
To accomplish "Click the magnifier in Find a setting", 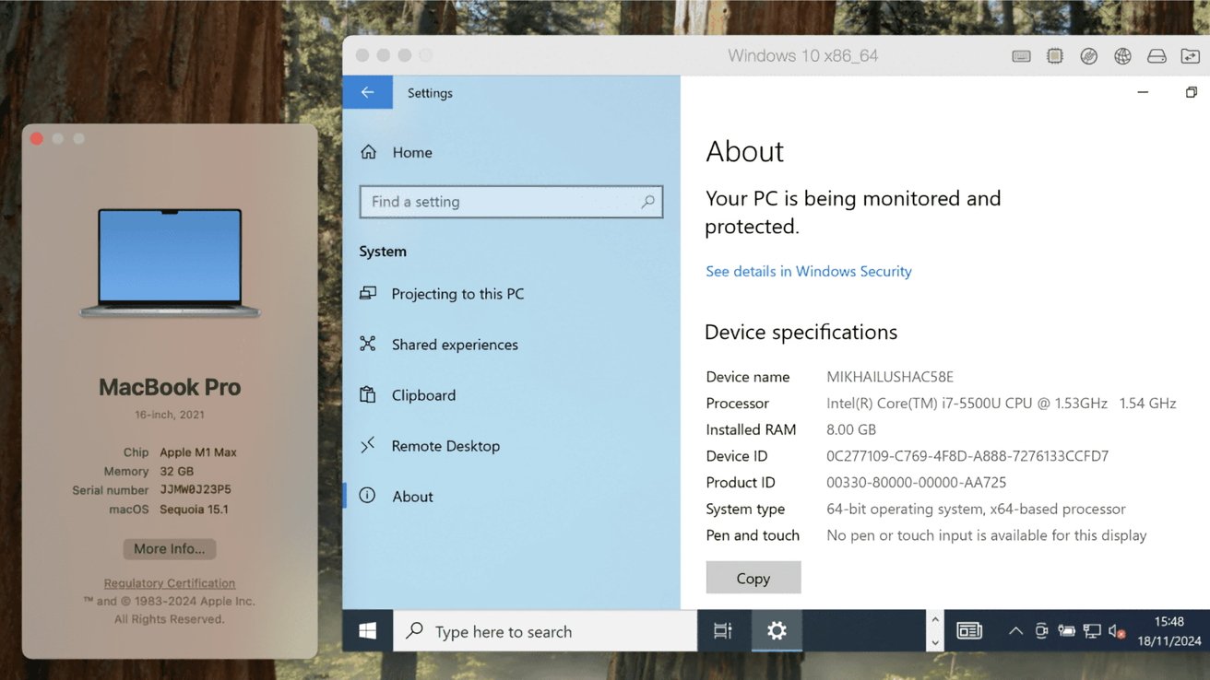I will [648, 201].
